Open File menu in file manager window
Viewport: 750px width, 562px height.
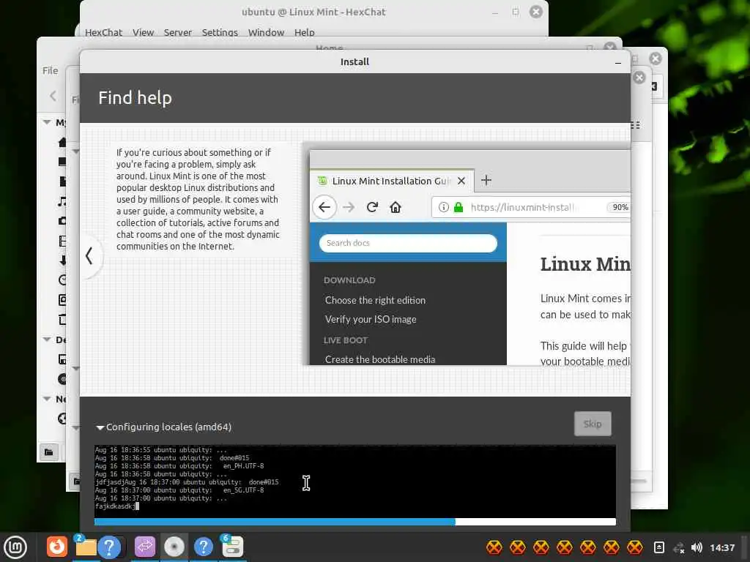tap(50, 70)
